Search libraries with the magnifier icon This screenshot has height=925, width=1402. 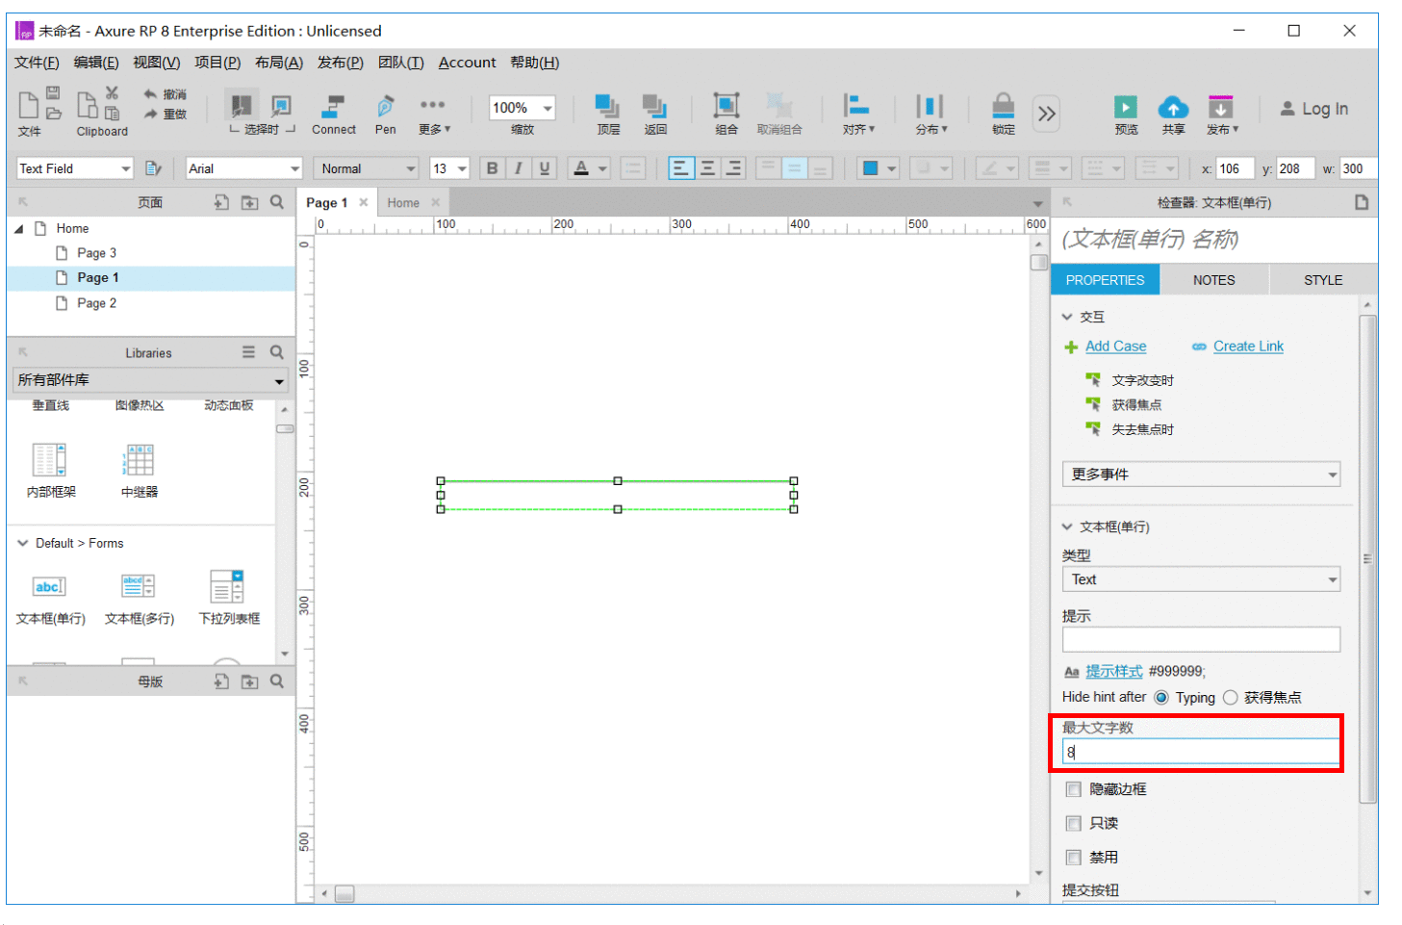coord(277,352)
